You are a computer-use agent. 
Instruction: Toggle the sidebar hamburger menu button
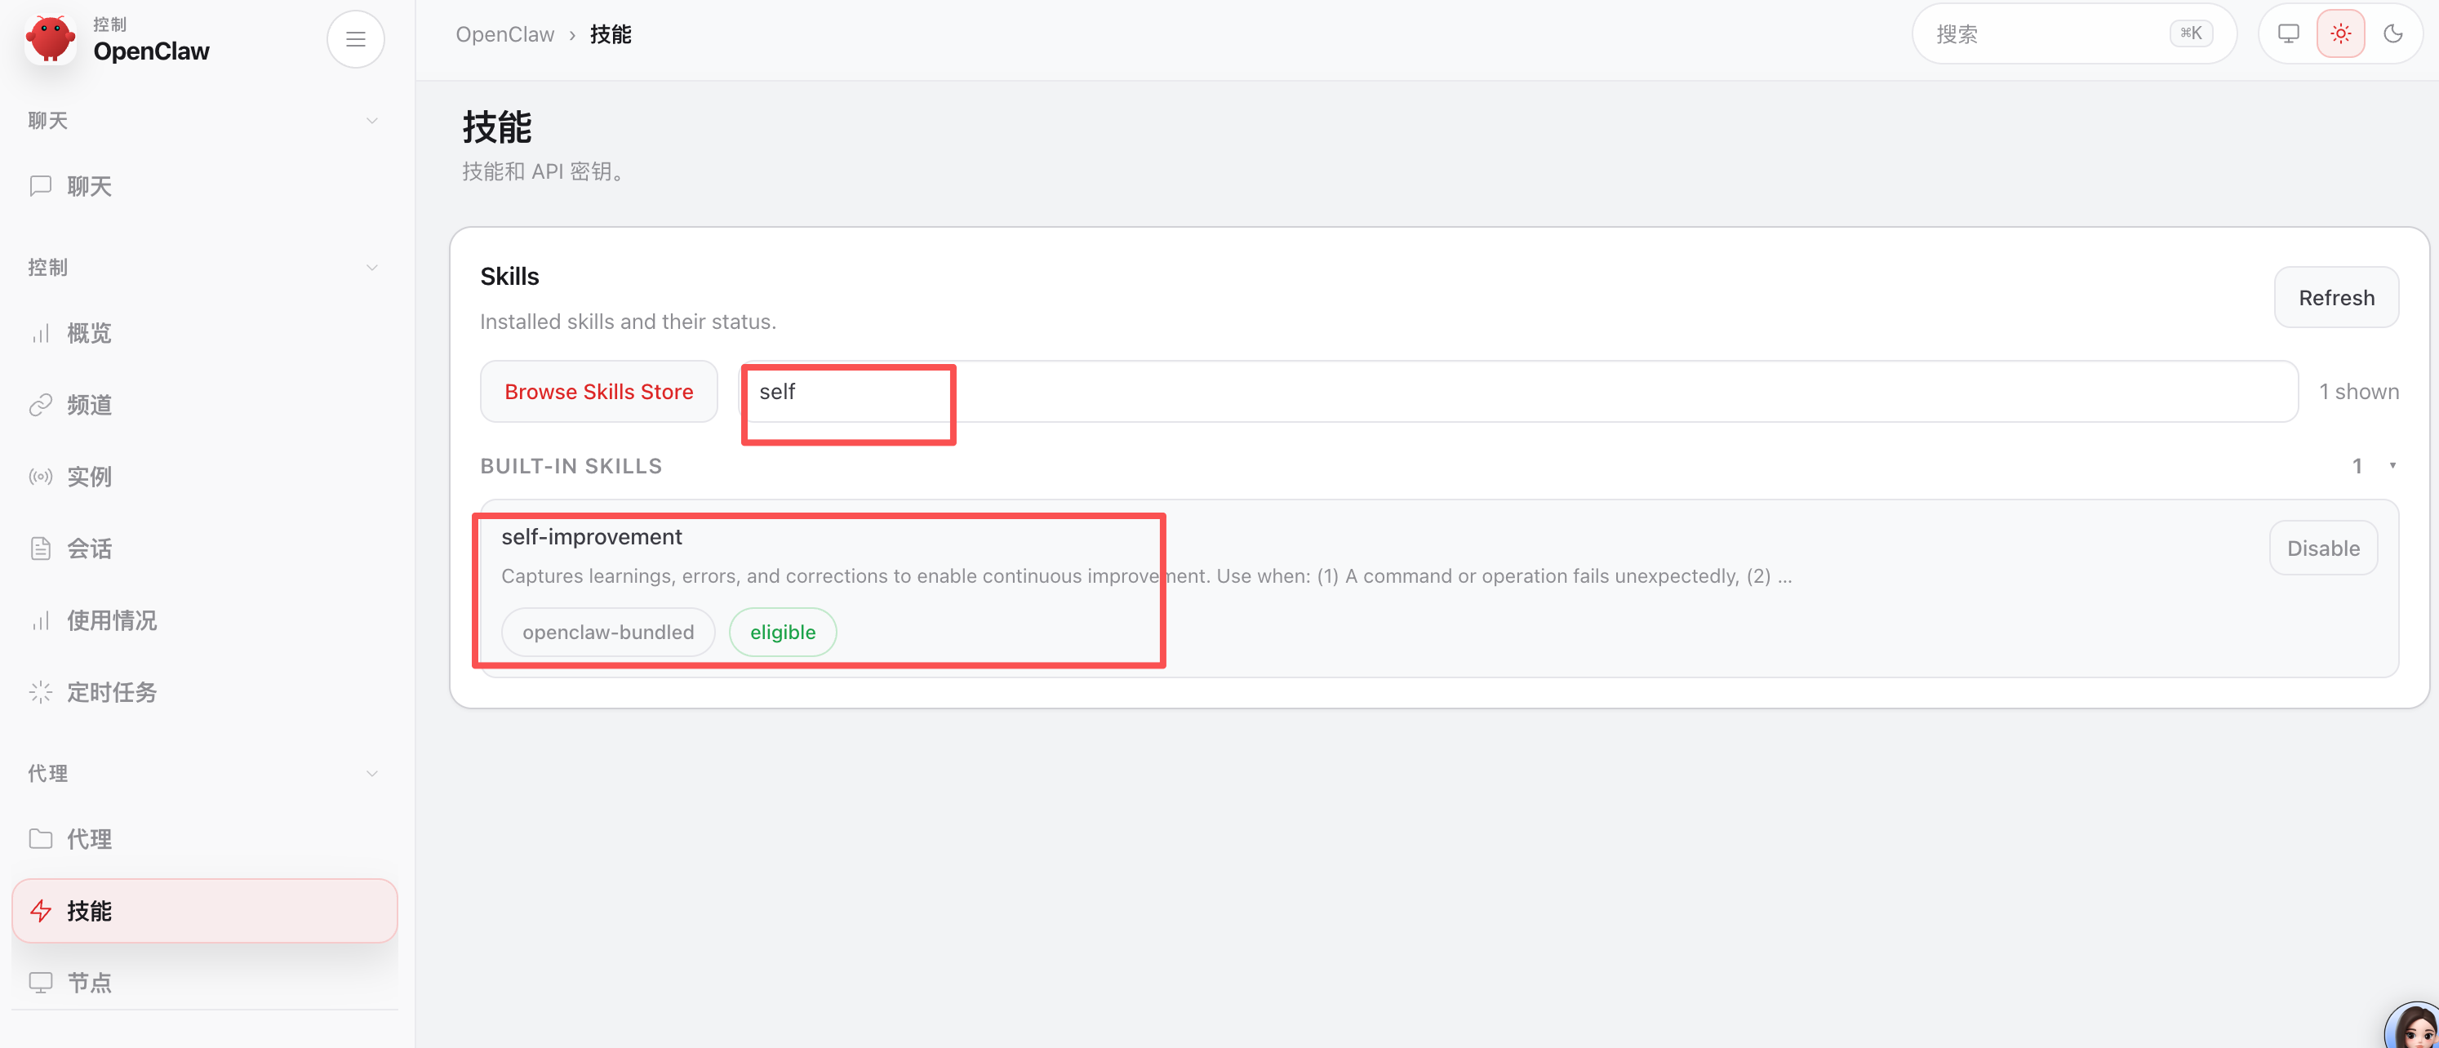(x=355, y=39)
